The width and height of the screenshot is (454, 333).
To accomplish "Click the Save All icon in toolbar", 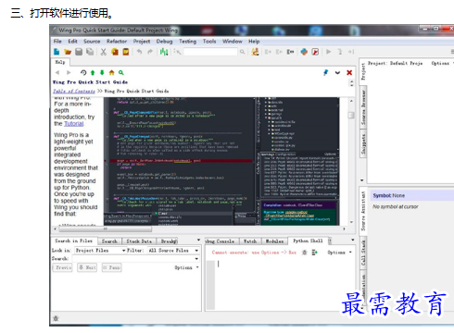I will click(90, 52).
